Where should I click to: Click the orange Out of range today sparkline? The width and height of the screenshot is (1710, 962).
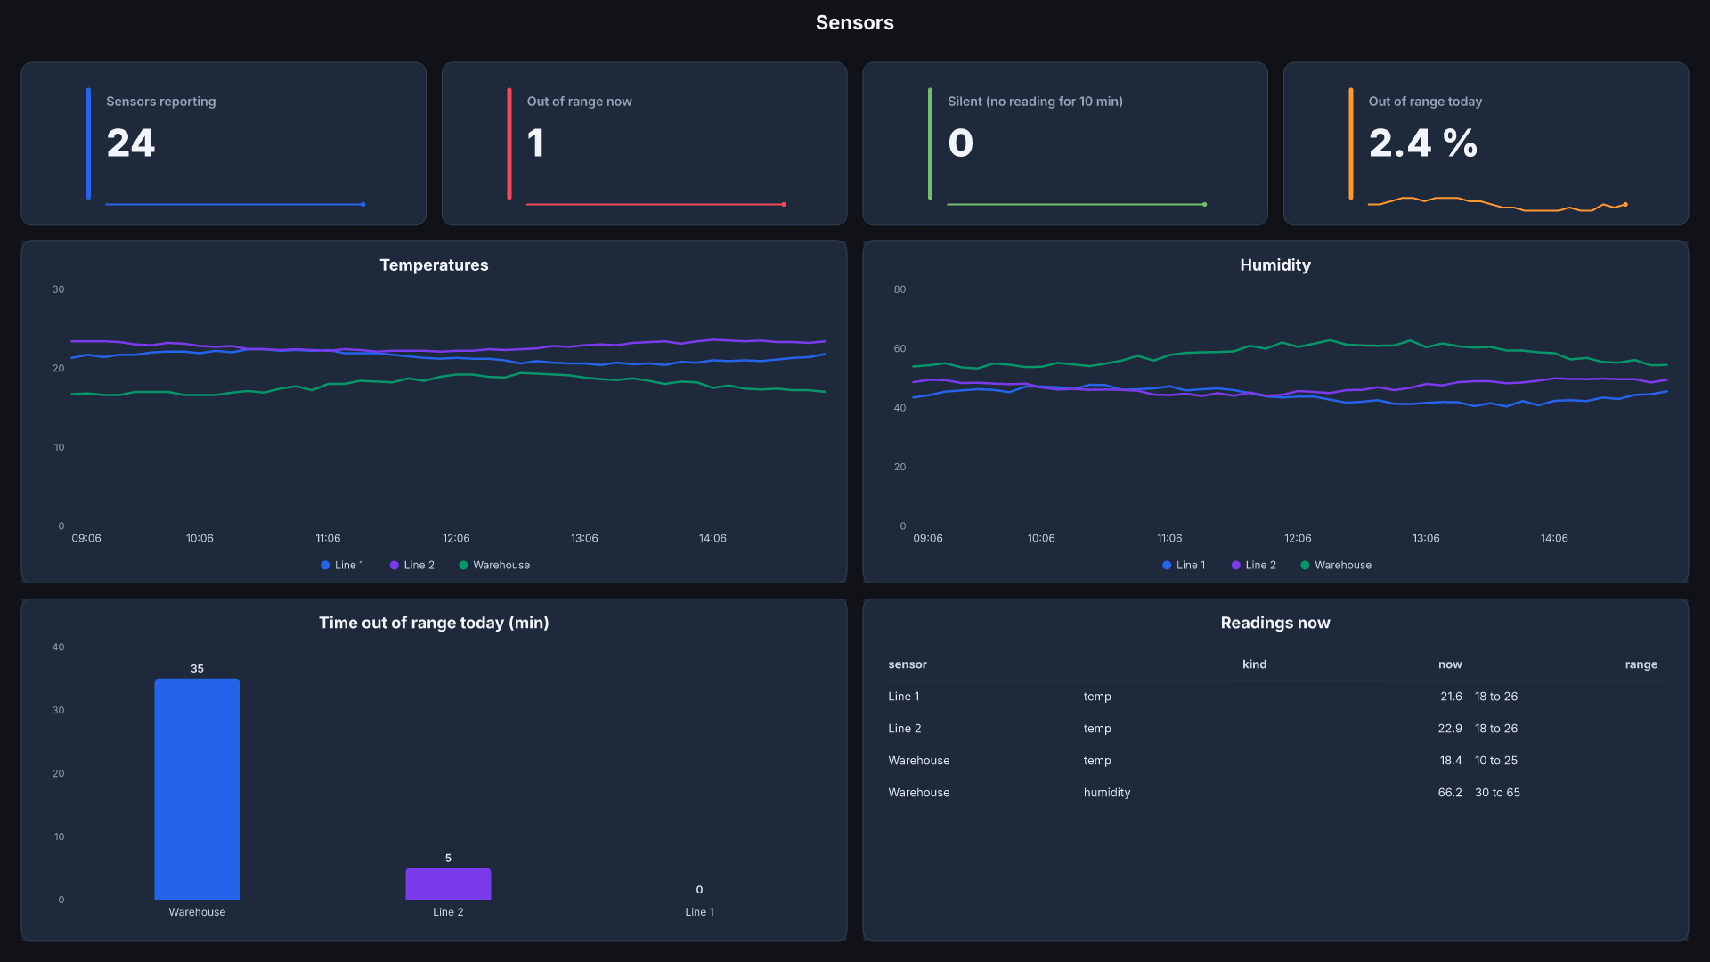pyautogui.click(x=1498, y=204)
